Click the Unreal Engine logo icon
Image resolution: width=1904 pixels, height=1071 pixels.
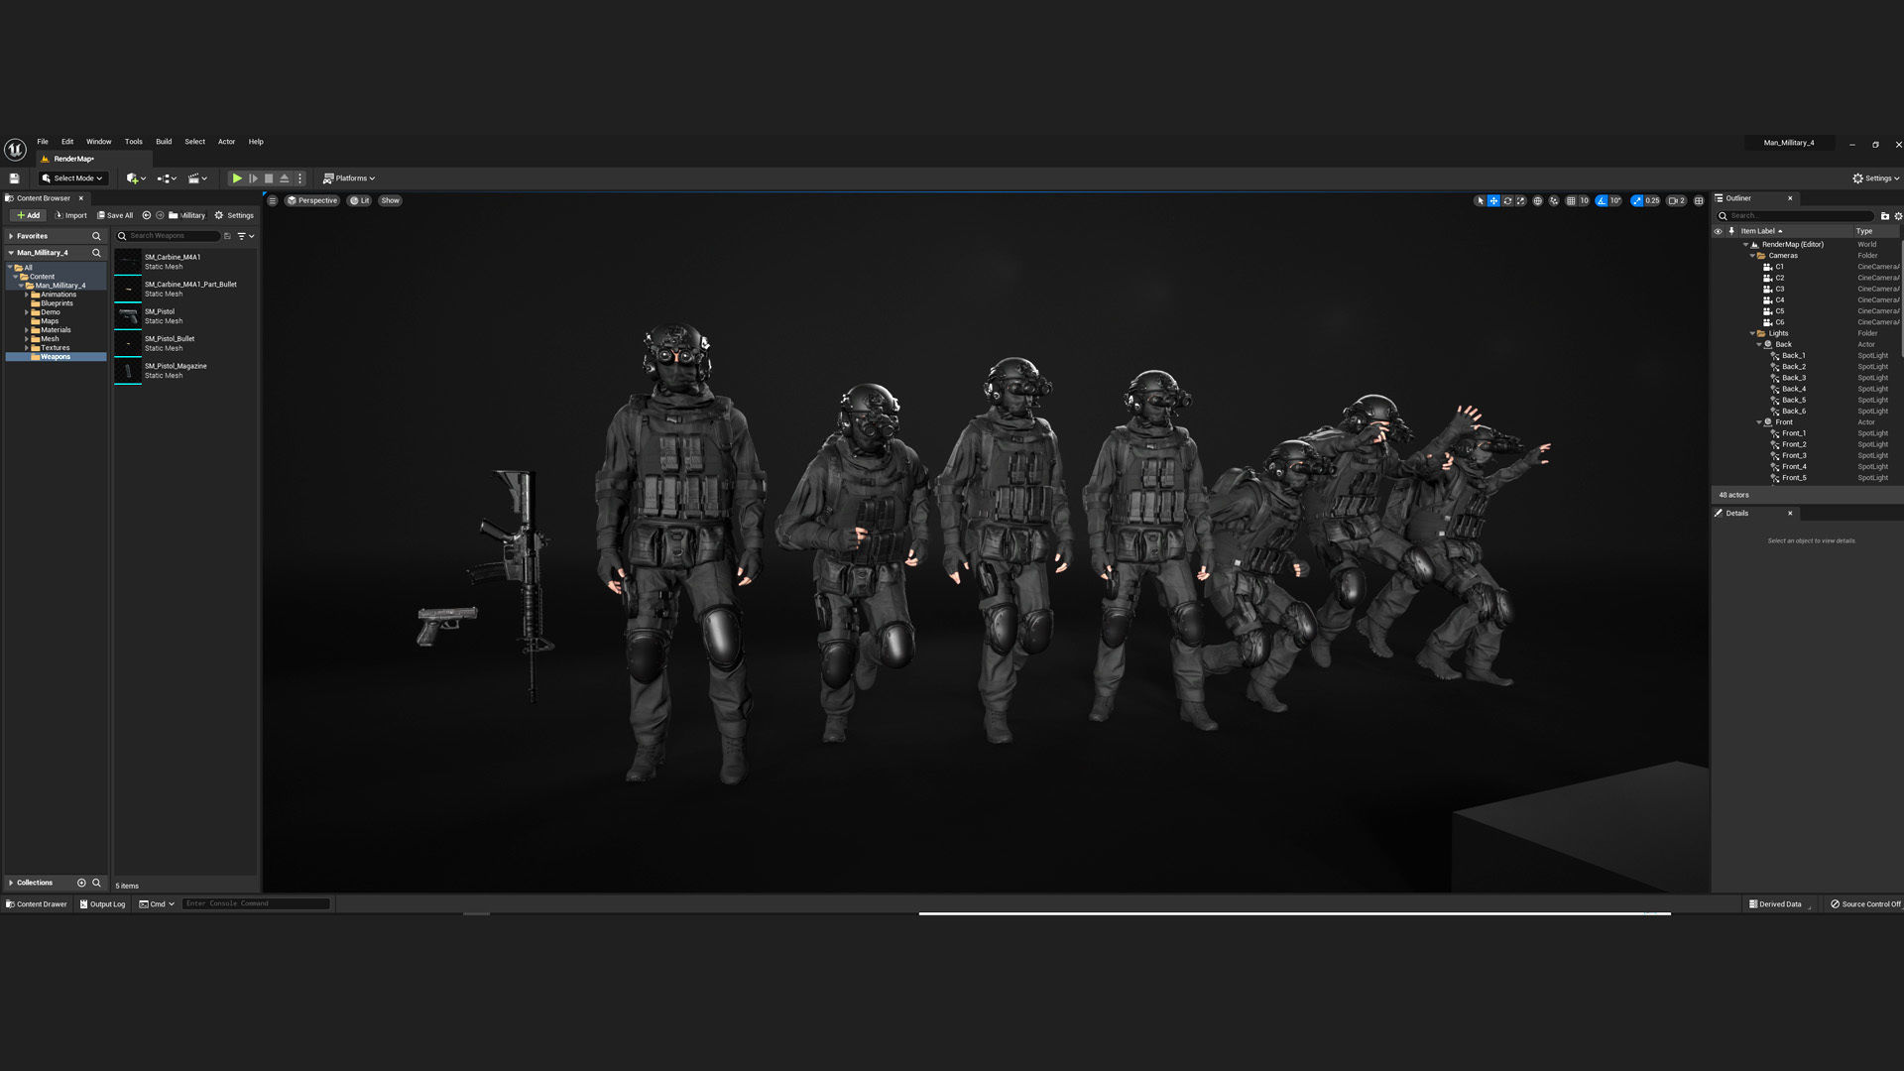15,150
